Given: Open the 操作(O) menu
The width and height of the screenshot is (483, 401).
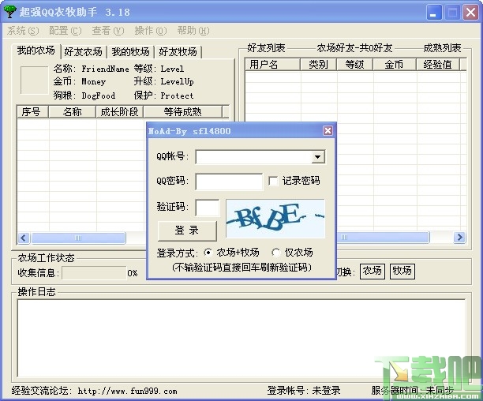Looking at the screenshot, I should tap(151, 31).
